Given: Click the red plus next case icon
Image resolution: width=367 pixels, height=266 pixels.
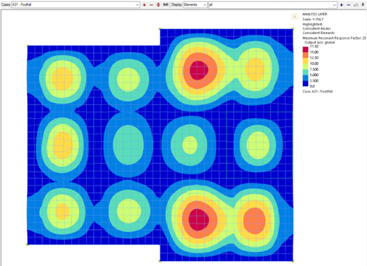Looking at the screenshot, I should pyautogui.click(x=145, y=5).
